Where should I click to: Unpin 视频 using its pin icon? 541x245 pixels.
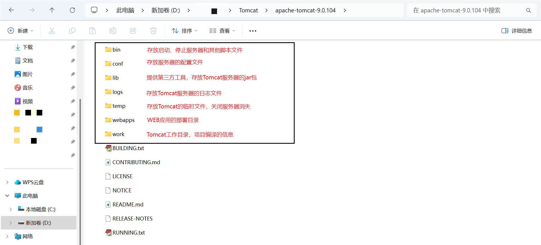click(x=73, y=101)
